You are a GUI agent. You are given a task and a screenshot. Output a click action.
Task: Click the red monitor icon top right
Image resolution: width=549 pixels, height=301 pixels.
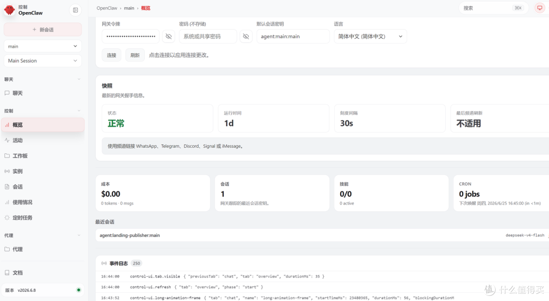(x=539, y=8)
